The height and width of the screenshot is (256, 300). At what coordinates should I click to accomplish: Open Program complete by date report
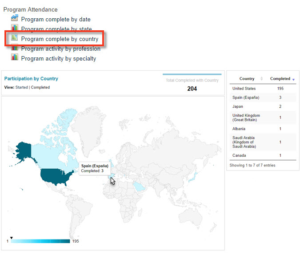56,19
